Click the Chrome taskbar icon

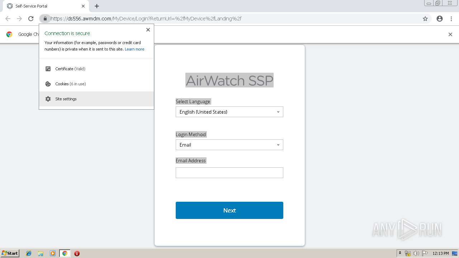(65, 253)
